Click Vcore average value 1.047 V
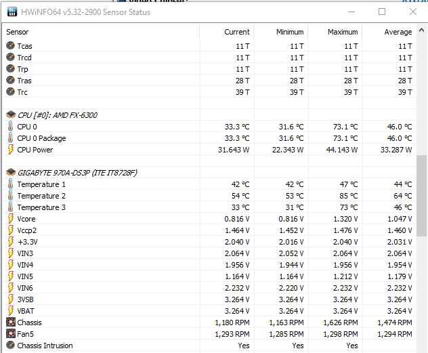The height and width of the screenshot is (353, 428). [x=400, y=219]
